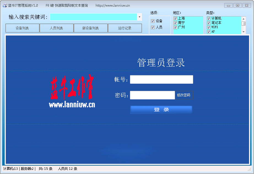The height and width of the screenshot is (174, 254).
Task: Click the 选项 group label
Action: coord(154,13)
